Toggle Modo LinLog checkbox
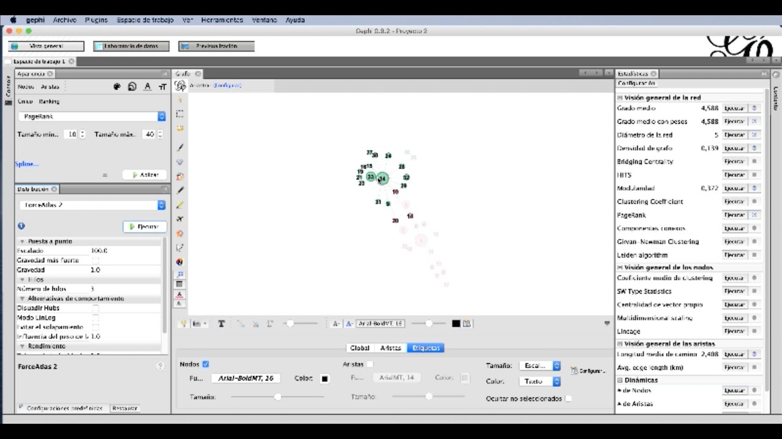782x439 pixels. point(95,318)
